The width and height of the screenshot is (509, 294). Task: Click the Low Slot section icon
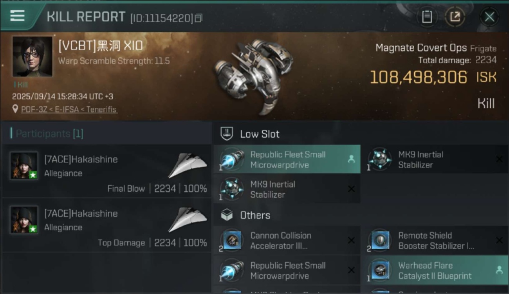tap(227, 134)
